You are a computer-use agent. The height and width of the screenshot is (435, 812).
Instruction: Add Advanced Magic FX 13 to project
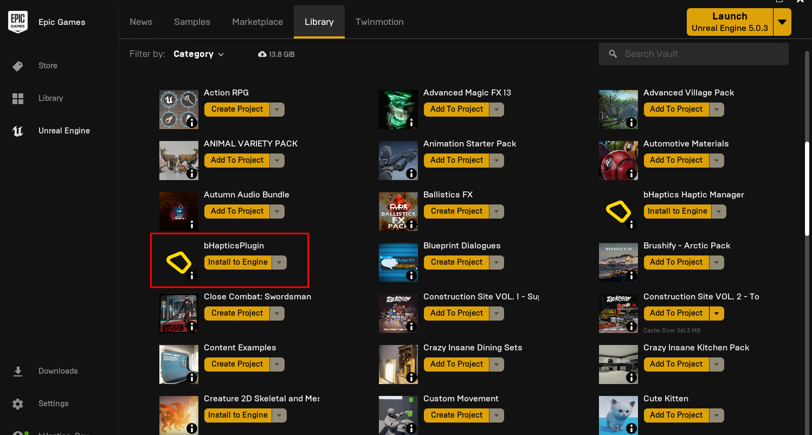[456, 109]
